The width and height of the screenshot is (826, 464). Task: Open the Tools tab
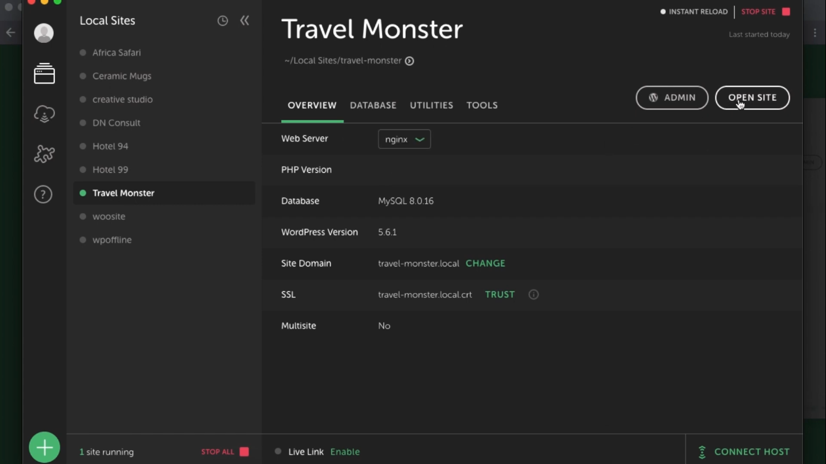click(482, 105)
